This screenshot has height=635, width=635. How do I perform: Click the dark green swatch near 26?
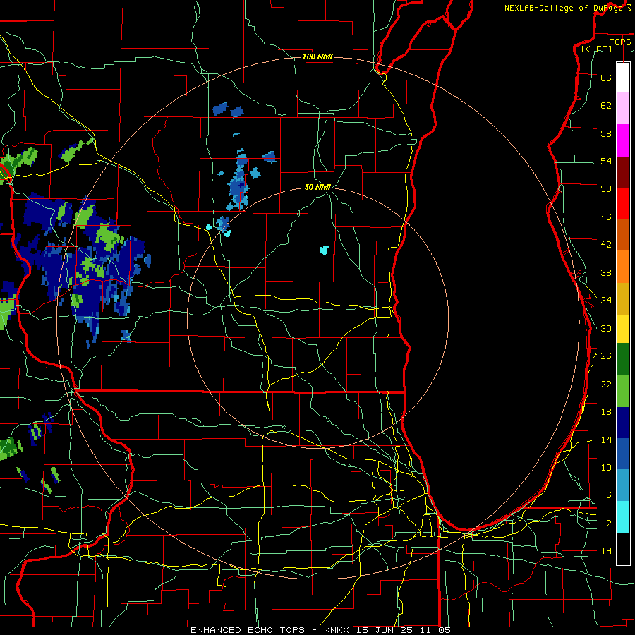pyautogui.click(x=623, y=359)
